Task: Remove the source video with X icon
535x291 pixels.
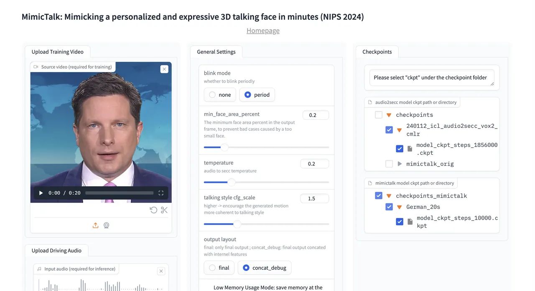Action: point(164,69)
